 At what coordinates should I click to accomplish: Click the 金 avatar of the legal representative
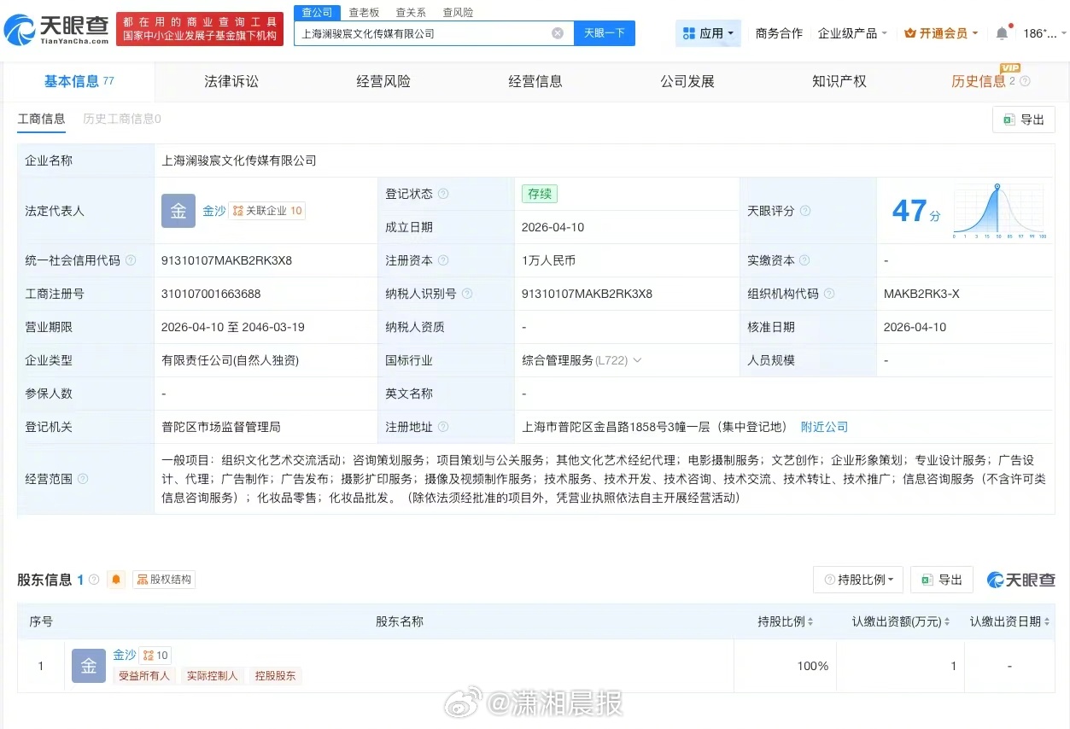pyautogui.click(x=178, y=210)
